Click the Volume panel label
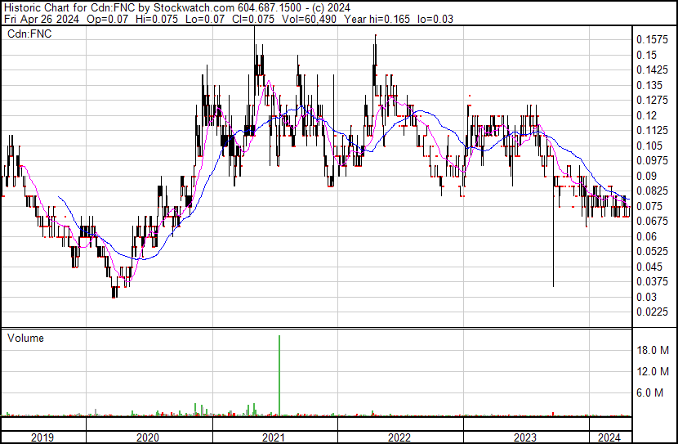The image size is (678, 444). point(25,338)
